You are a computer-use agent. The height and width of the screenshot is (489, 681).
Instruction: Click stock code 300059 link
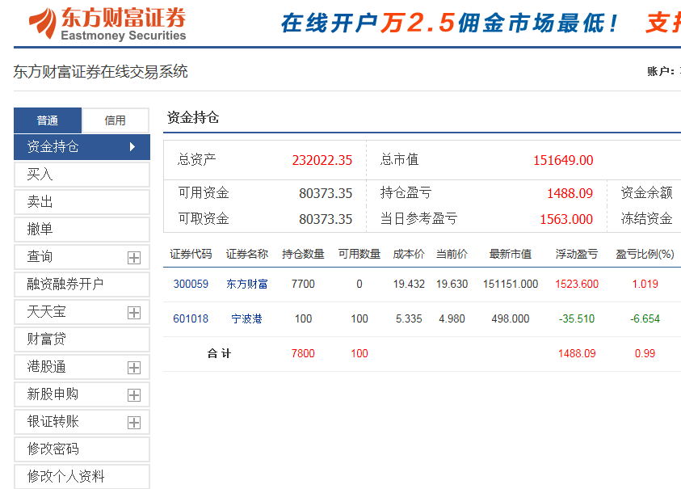coord(191,285)
